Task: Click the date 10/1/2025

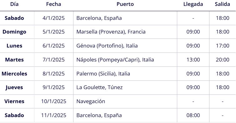Action: [x=53, y=101]
